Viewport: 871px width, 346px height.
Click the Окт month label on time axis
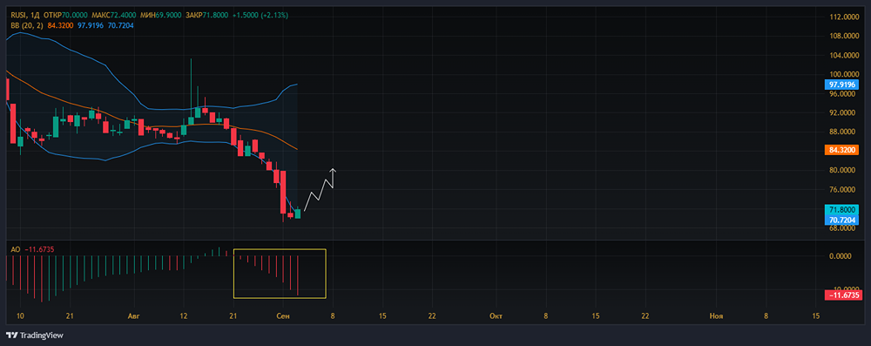point(496,316)
